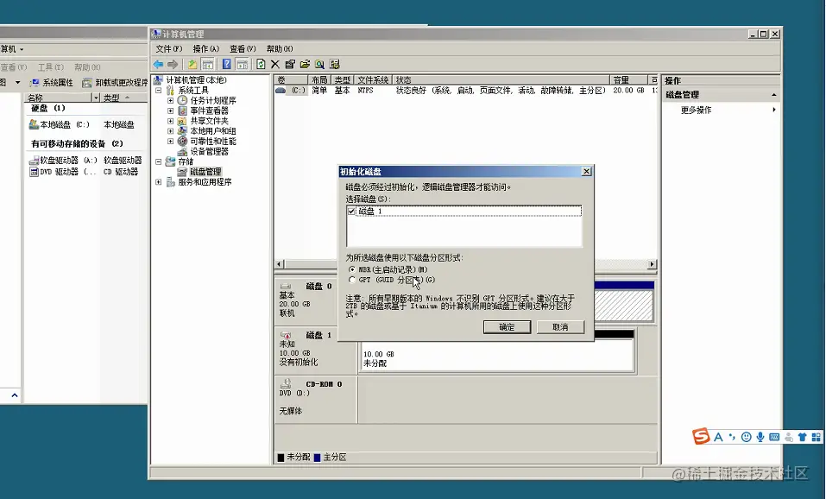Click 更多操作 in the actions pane
Image resolution: width=826 pixels, height=499 pixels.
pos(696,110)
